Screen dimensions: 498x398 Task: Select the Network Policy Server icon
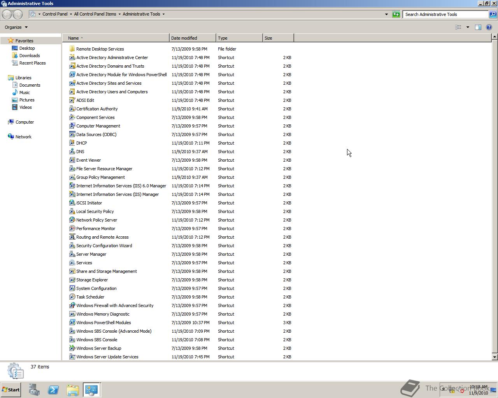(72, 220)
